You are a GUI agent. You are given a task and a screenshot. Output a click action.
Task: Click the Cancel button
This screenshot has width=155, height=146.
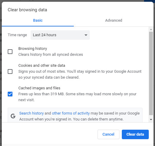click(x=108, y=134)
